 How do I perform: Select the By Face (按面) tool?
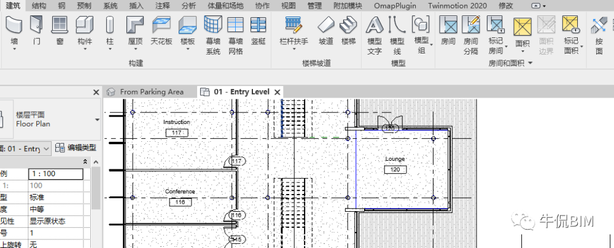[x=599, y=35]
